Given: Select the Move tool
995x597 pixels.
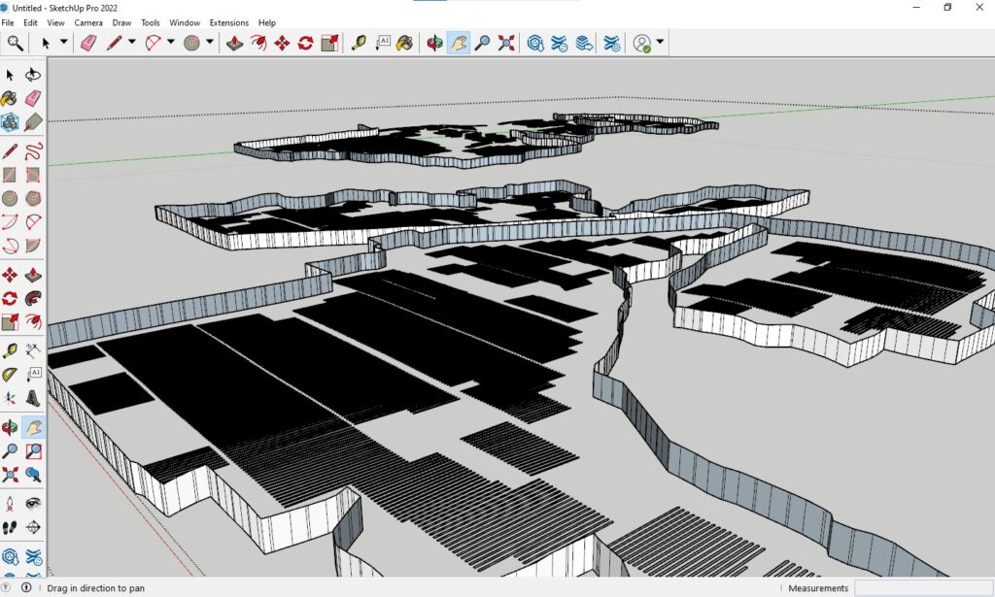Looking at the screenshot, I should click(x=283, y=42).
